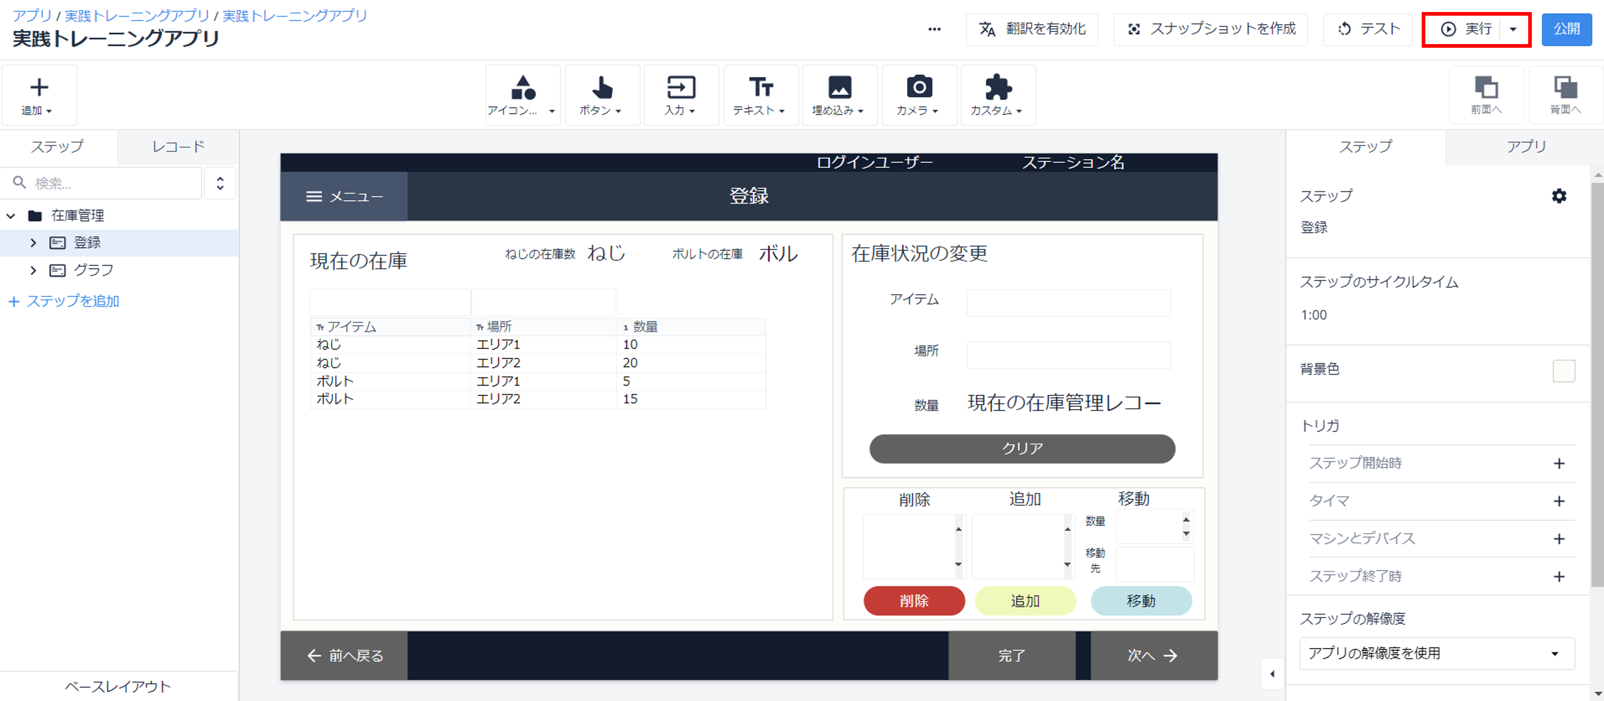The width and height of the screenshot is (1604, 701).
Task: Add a ステップ開始時 trigger
Action: 1558,463
